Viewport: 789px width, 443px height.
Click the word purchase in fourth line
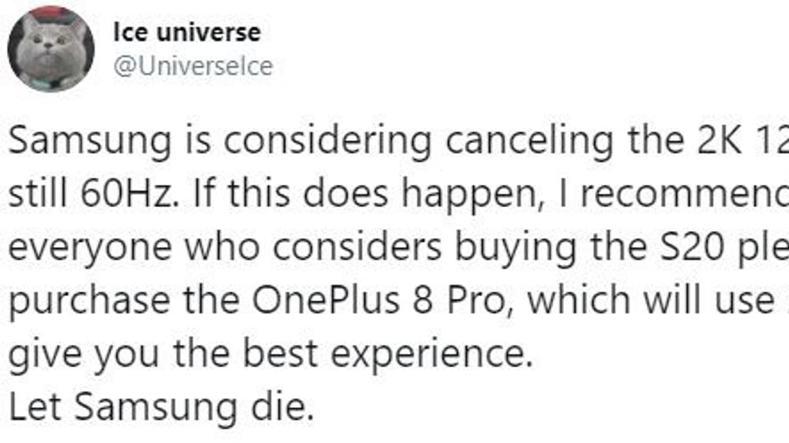coord(89,300)
